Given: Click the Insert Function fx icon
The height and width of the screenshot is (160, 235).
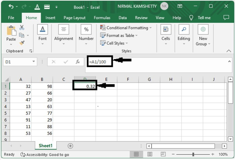Looking at the screenshot, I should point(78,62).
